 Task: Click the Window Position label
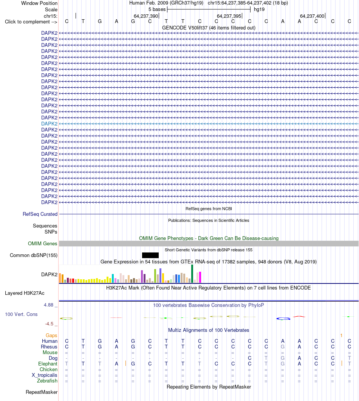pos(39,3)
